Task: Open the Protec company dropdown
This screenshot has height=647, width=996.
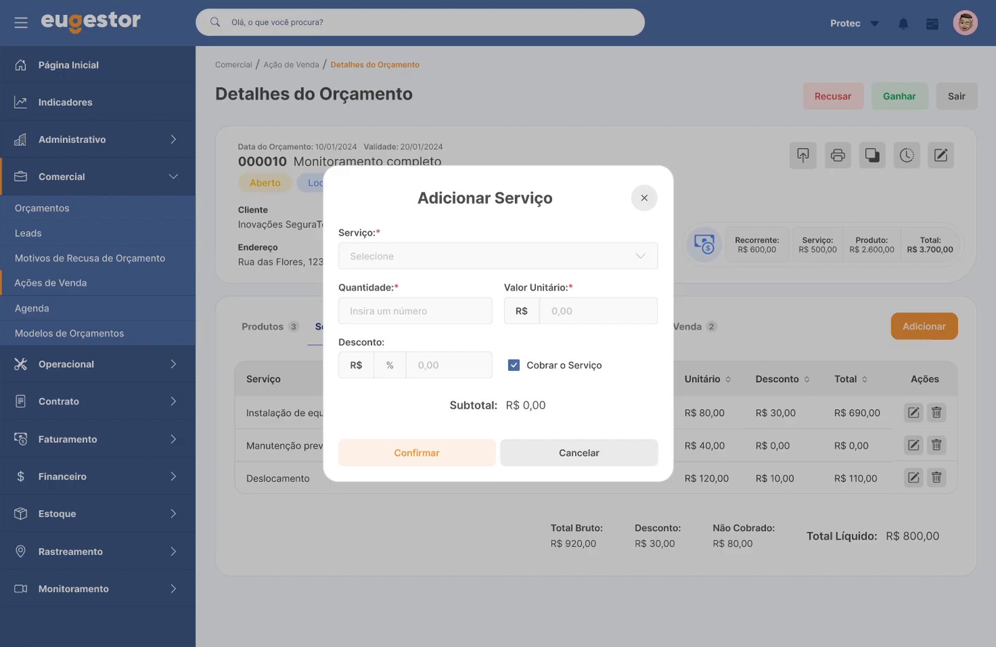Action: (x=854, y=24)
